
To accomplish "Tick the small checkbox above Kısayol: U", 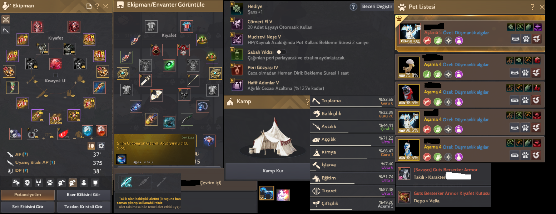I will (55, 75).
